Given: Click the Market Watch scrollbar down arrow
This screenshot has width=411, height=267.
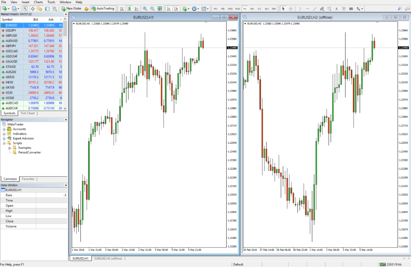Looking at the screenshot, I should pos(65,108).
